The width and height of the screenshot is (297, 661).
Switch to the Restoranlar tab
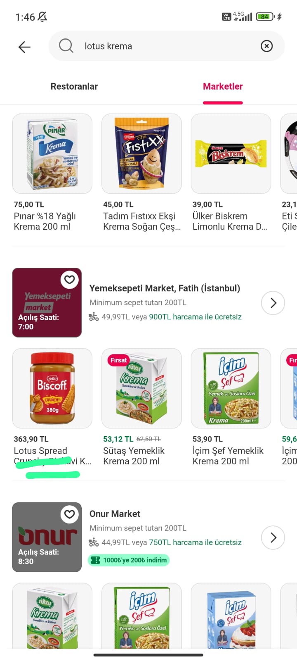click(x=74, y=86)
